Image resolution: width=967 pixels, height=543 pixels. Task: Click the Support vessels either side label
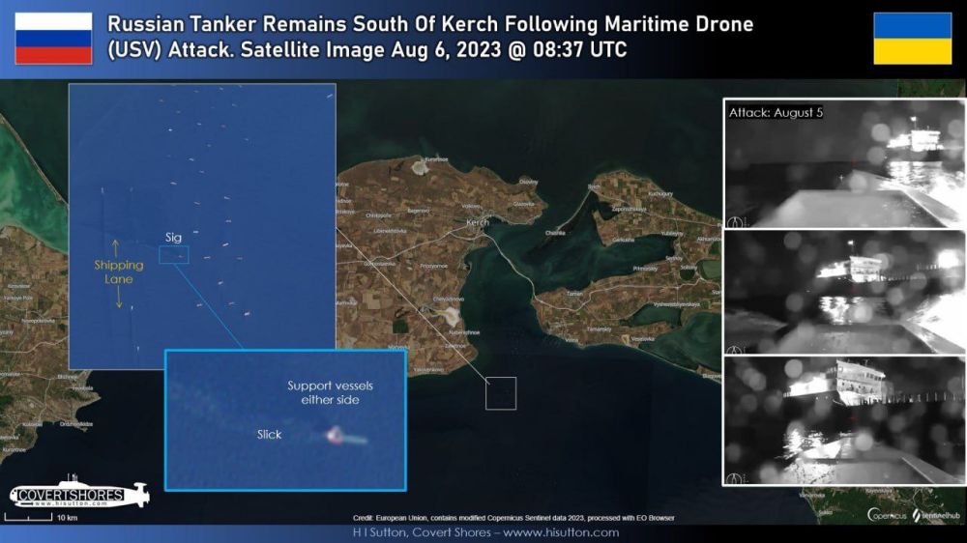click(x=330, y=392)
